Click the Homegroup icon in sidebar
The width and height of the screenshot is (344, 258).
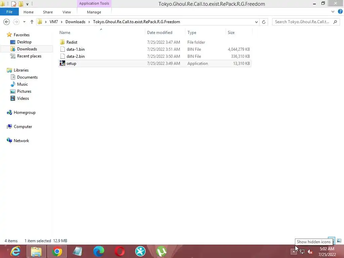coord(9,113)
